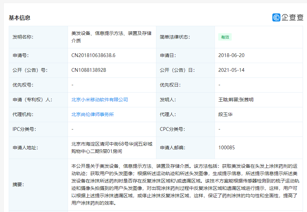Screen dimensions: 307x212
Task: Click the 公开（公告）号 label
Action: point(30,70)
